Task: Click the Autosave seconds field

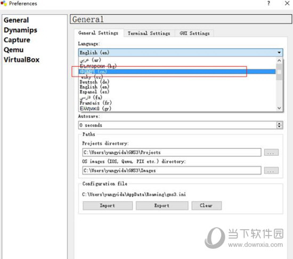Action: pos(177,125)
